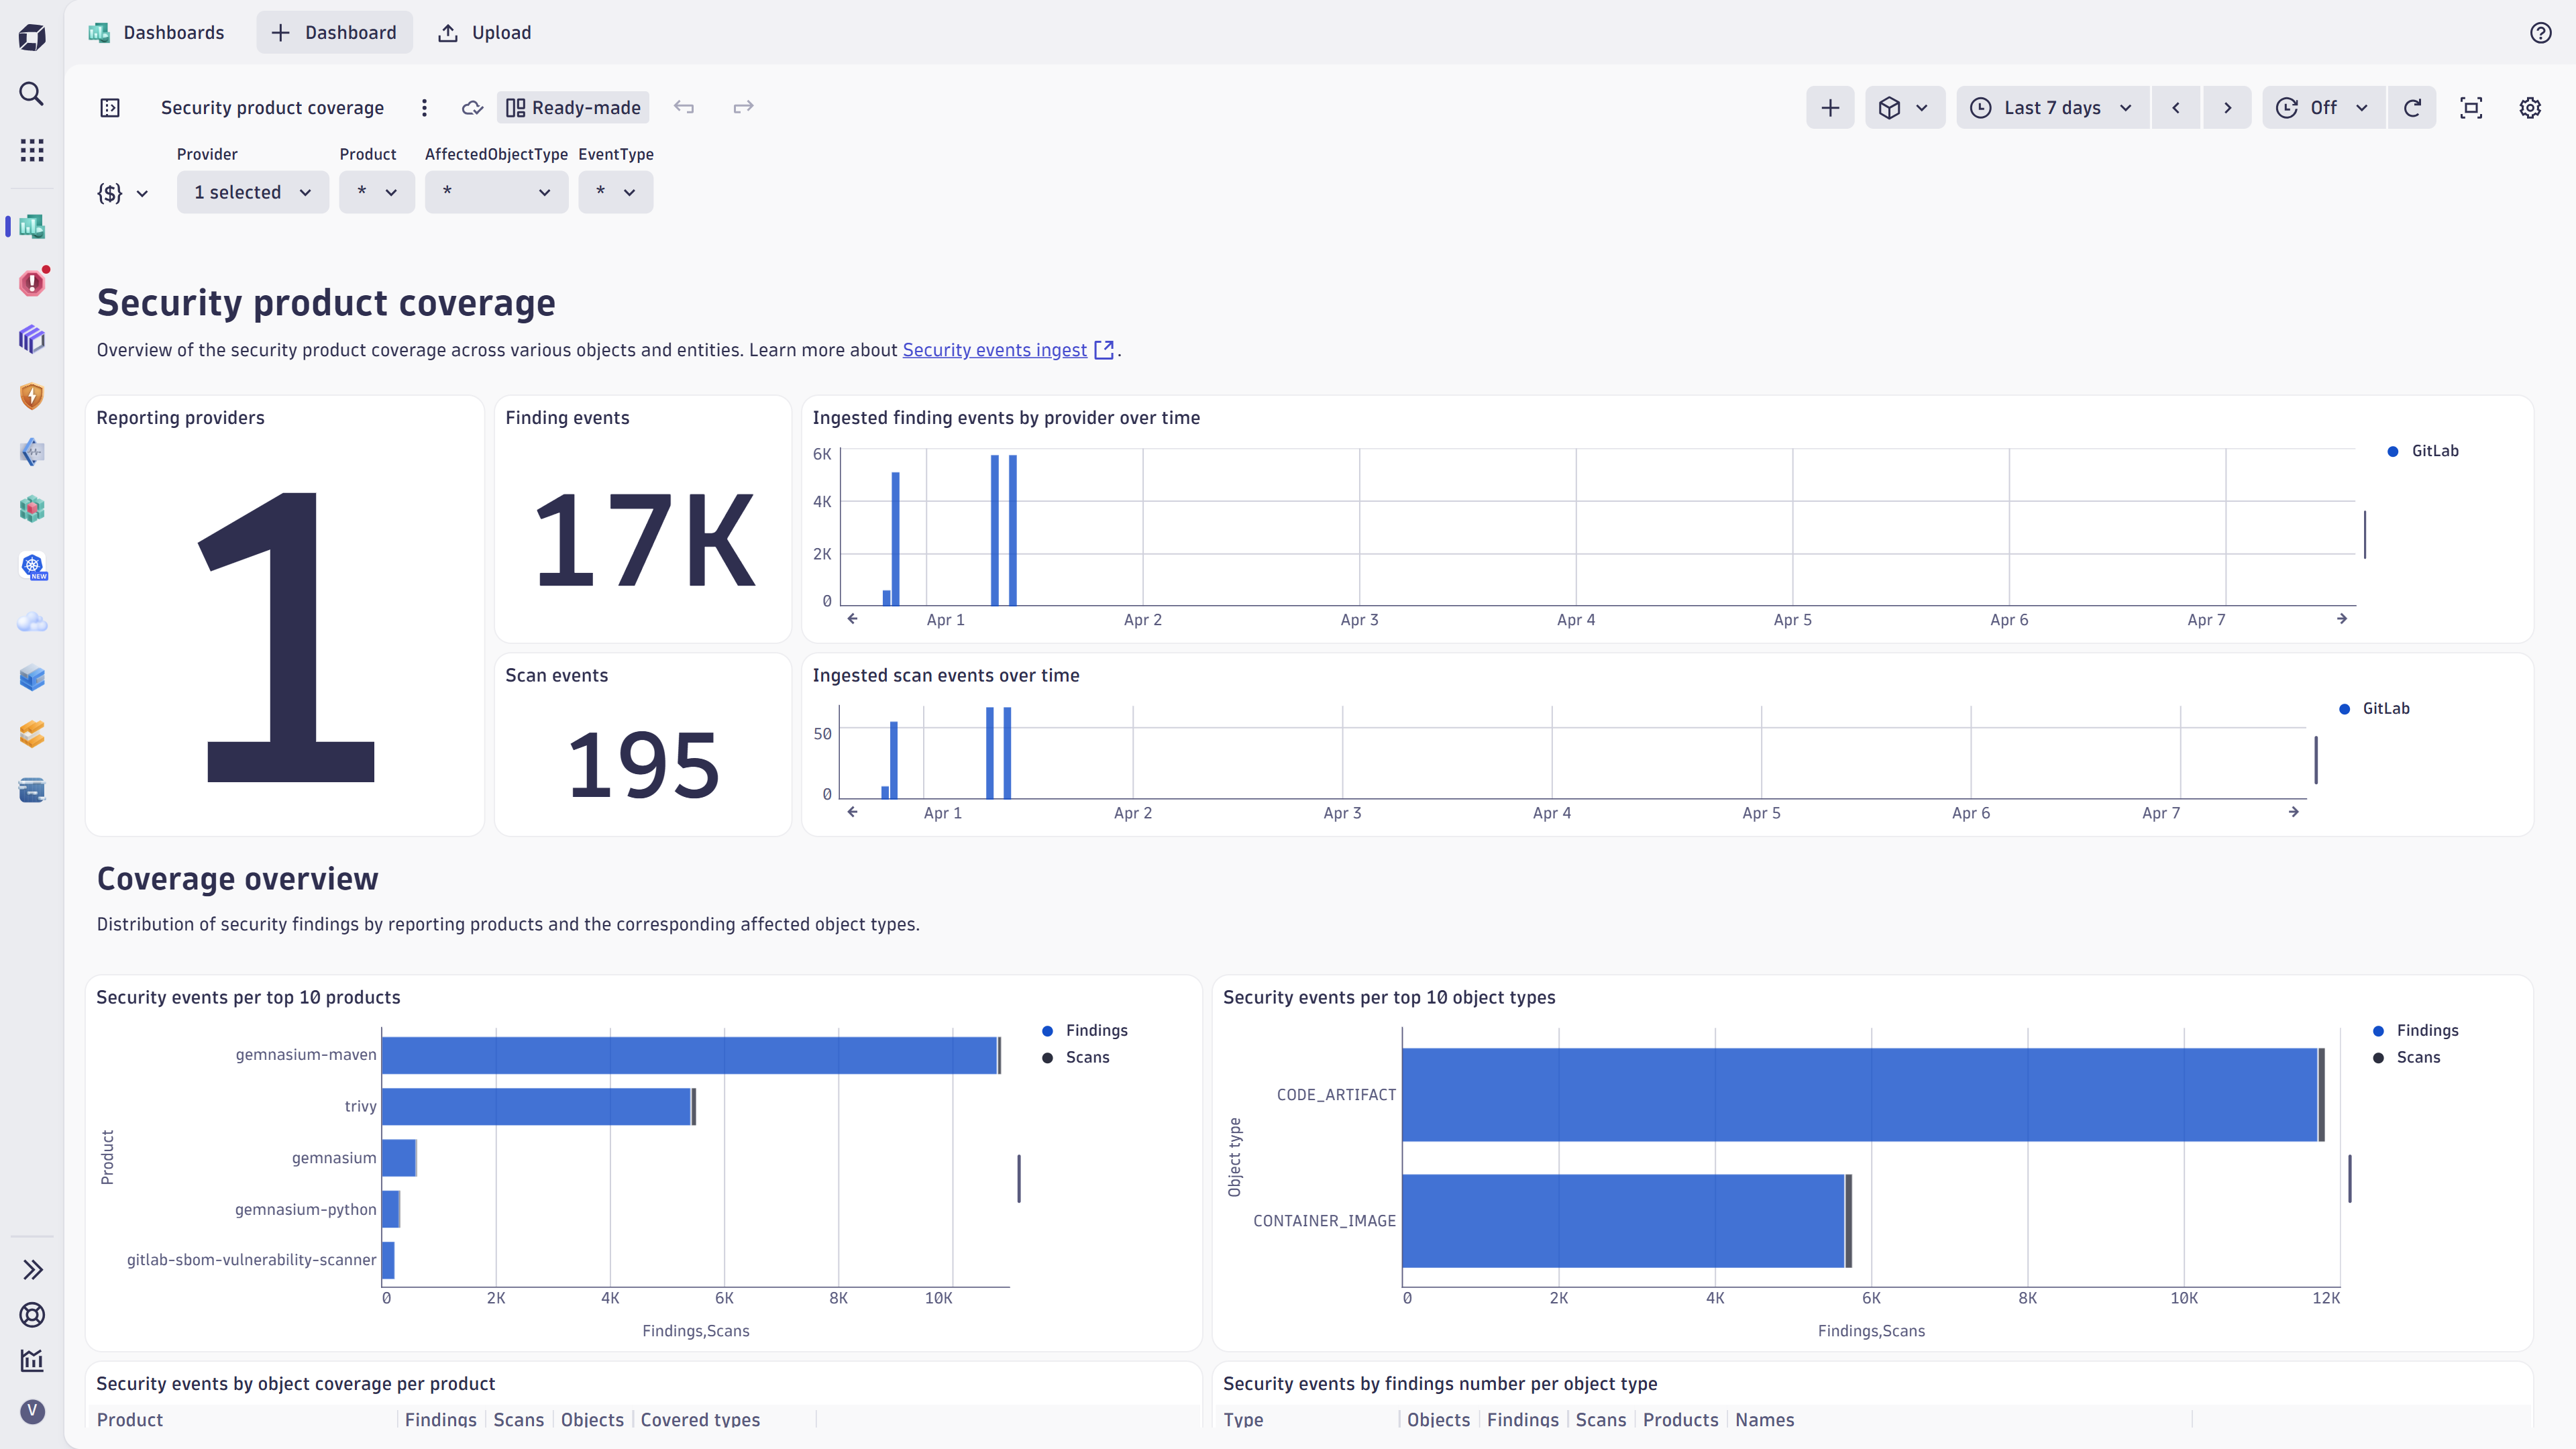
Task: Pan finding events chart left
Action: coord(852,619)
